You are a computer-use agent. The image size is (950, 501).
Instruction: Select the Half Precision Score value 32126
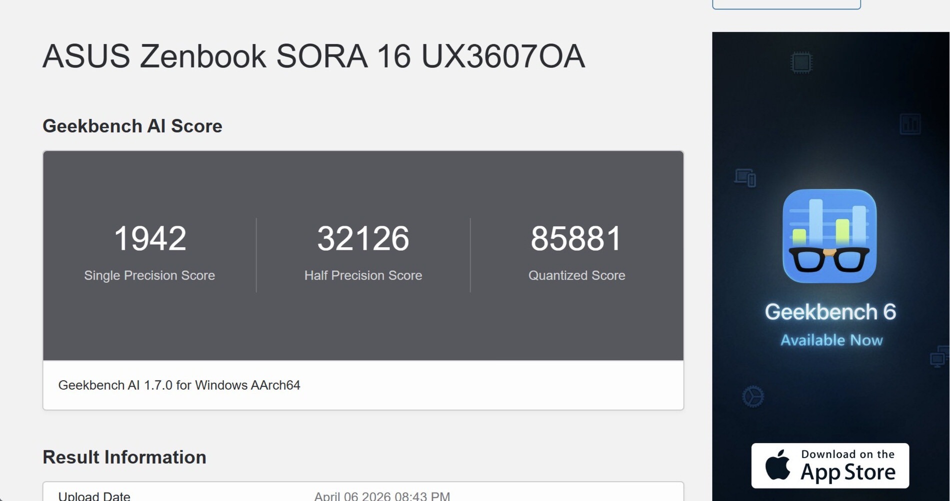pos(363,238)
